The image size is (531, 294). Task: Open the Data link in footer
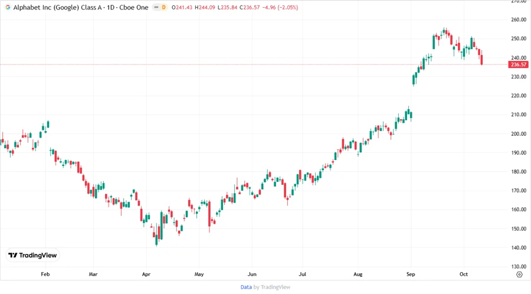pyautogui.click(x=246, y=287)
